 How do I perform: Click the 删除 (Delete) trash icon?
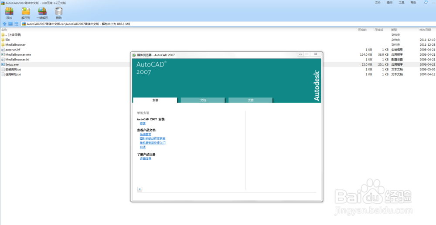[59, 11]
